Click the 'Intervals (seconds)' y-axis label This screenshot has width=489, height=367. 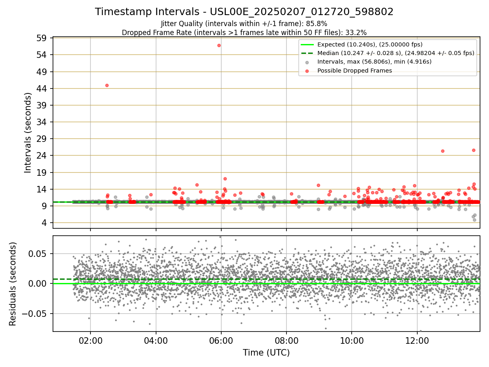click(x=28, y=133)
